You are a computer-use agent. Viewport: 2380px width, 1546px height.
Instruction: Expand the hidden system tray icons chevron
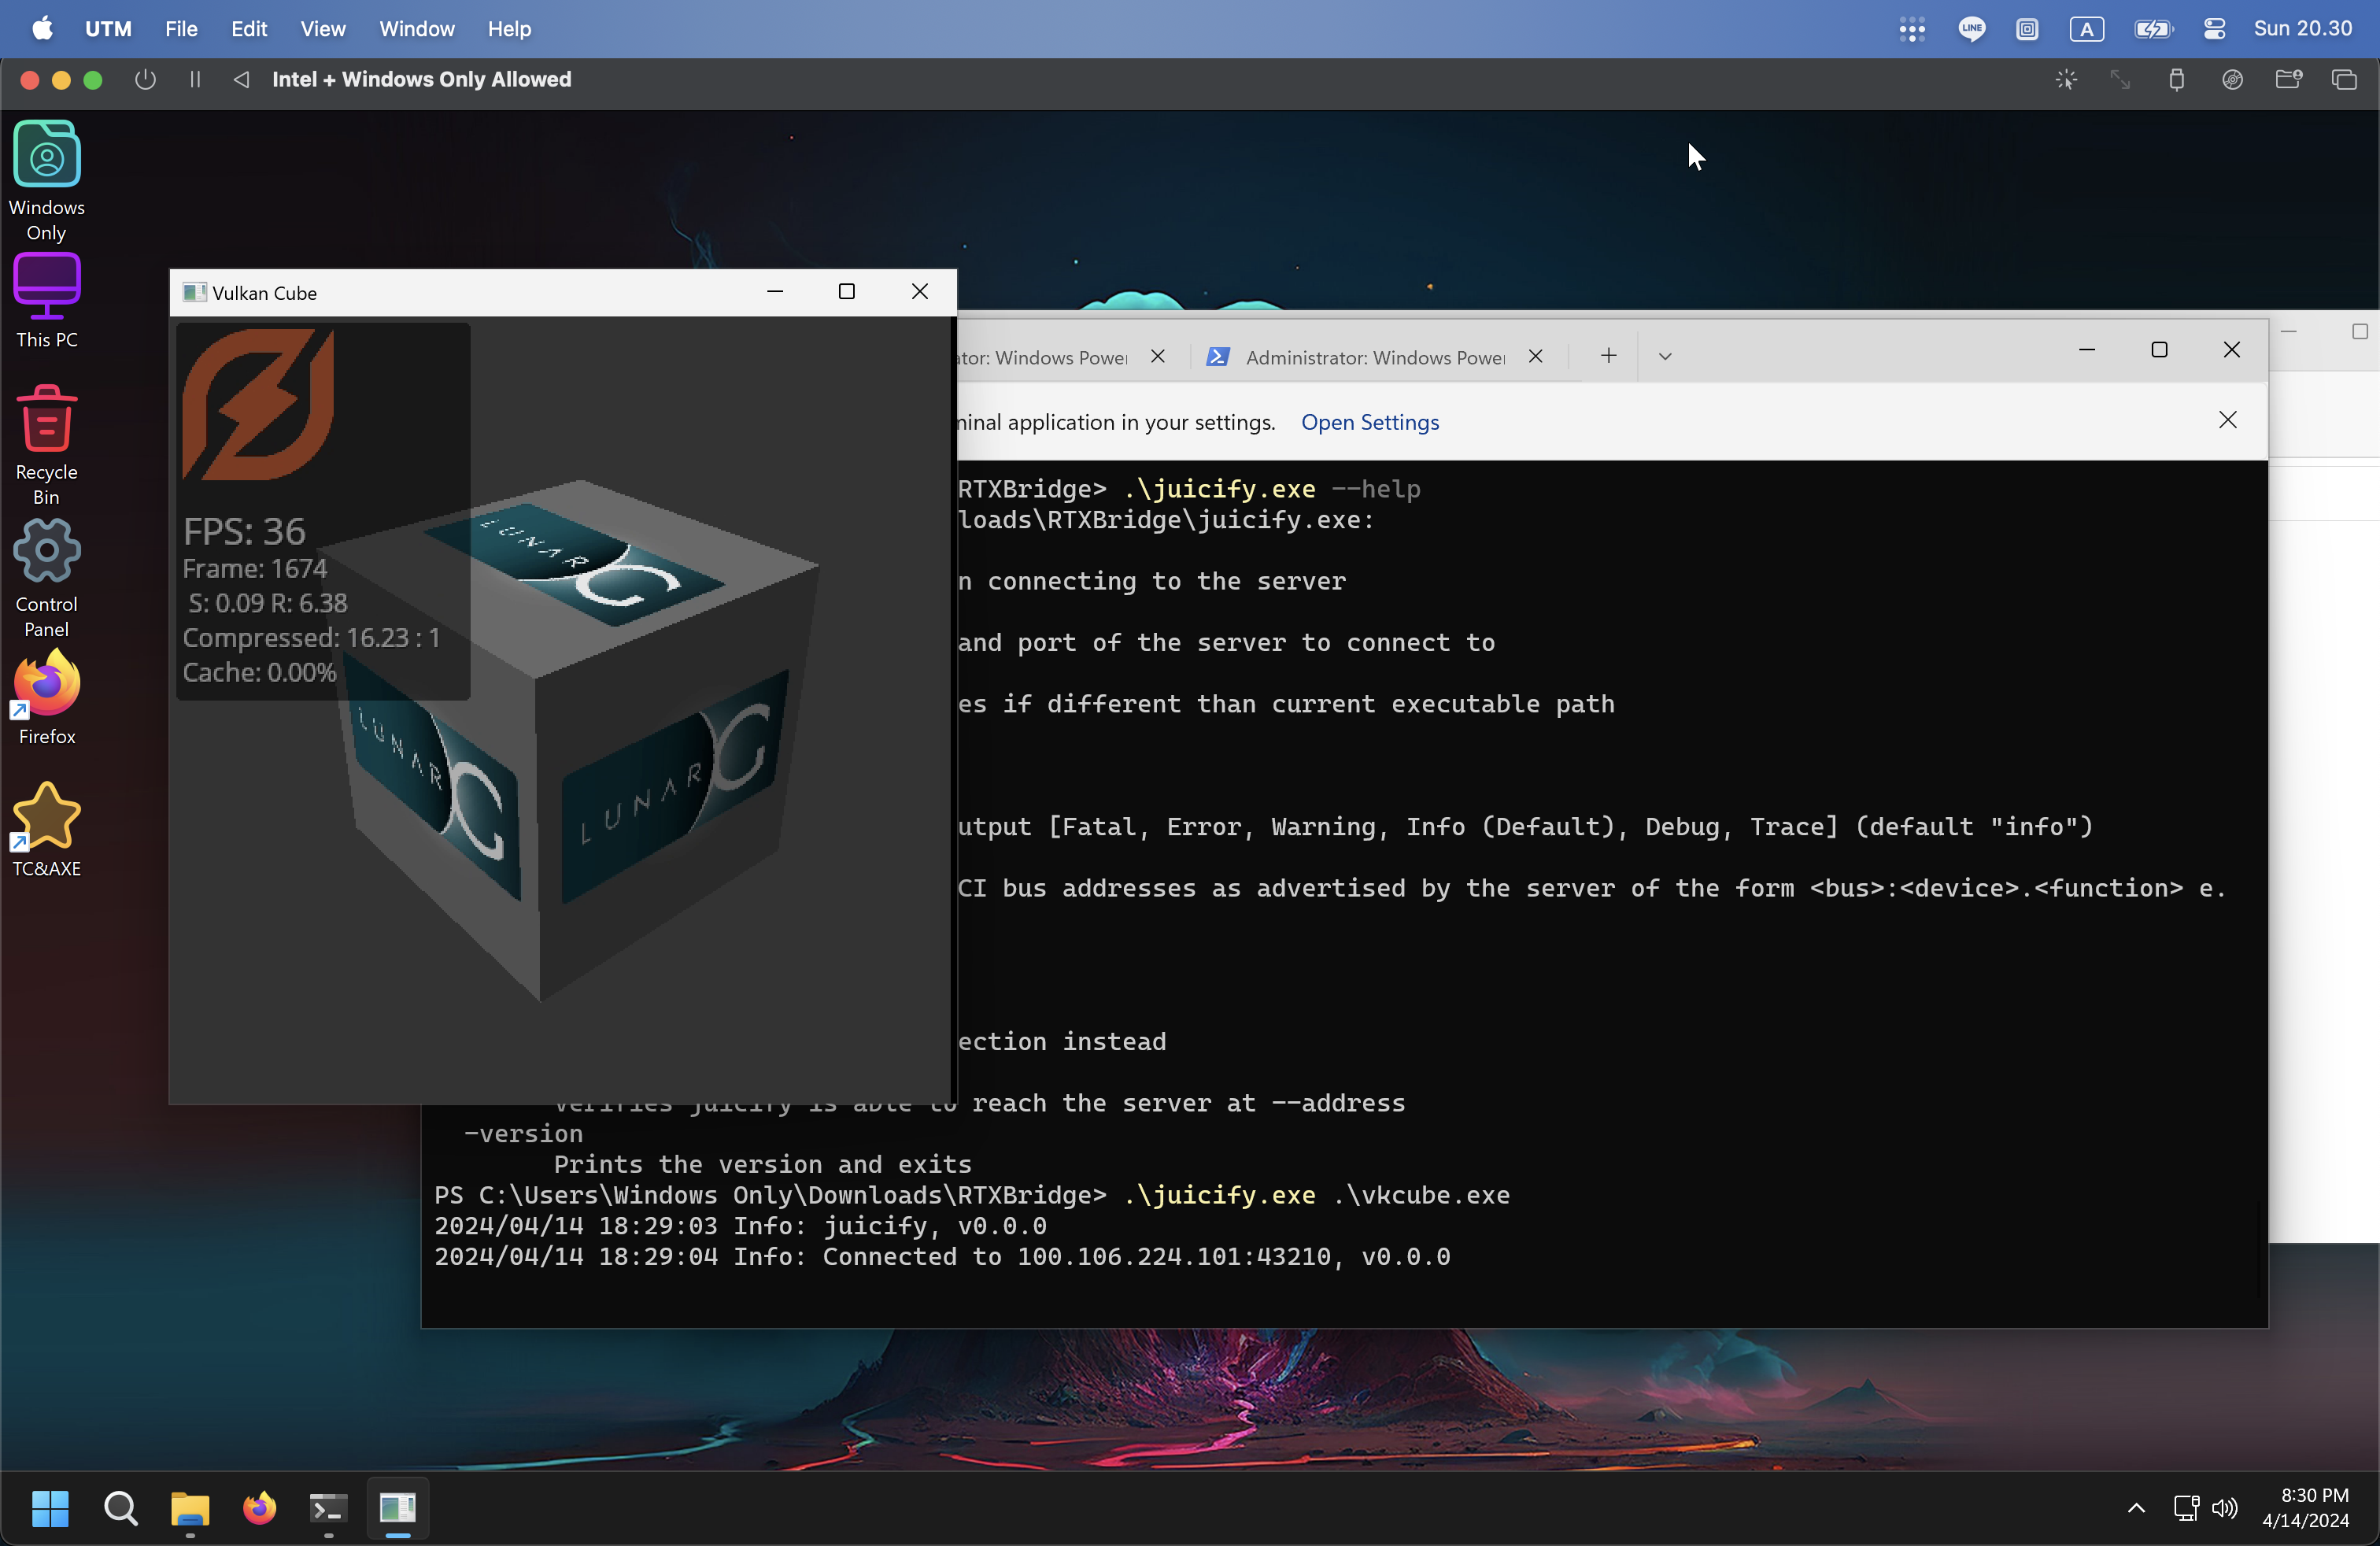[2135, 1508]
